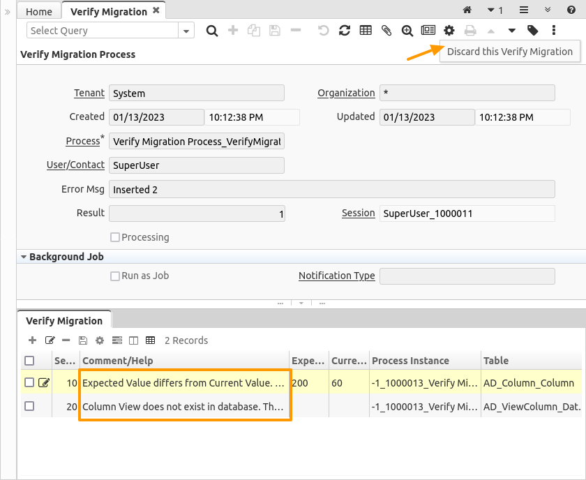Open the next record down-arrow dropdown

click(x=512, y=31)
